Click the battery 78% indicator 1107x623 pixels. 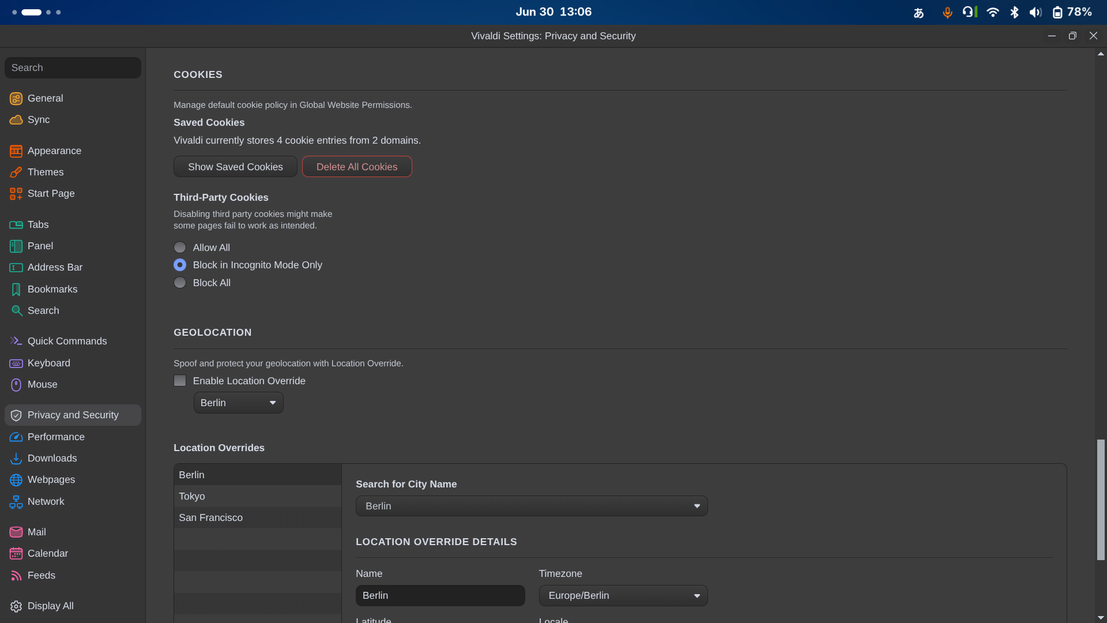point(1072,12)
